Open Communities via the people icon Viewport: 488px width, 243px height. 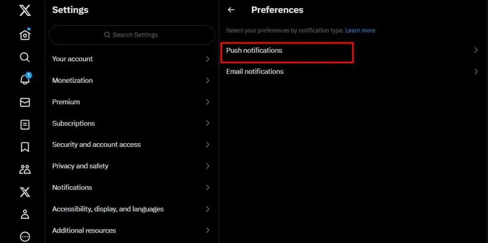(25, 169)
